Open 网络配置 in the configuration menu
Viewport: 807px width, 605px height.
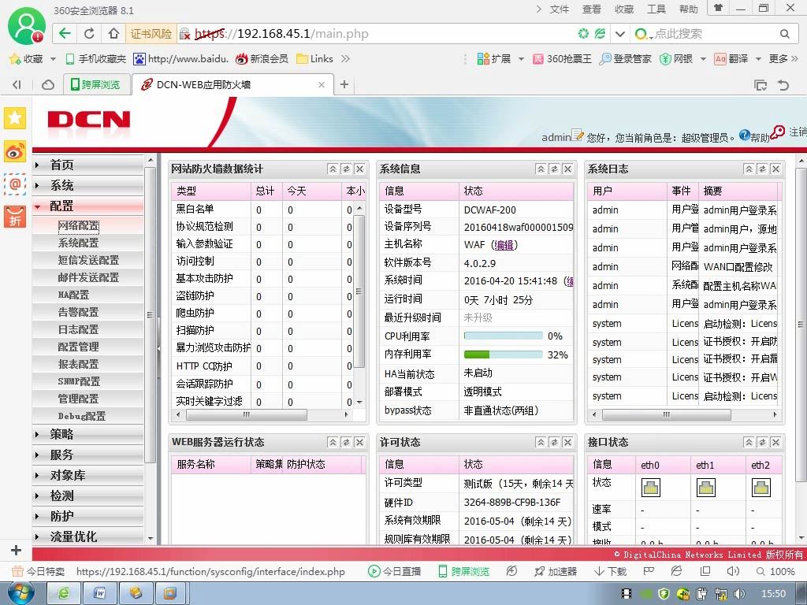78,225
